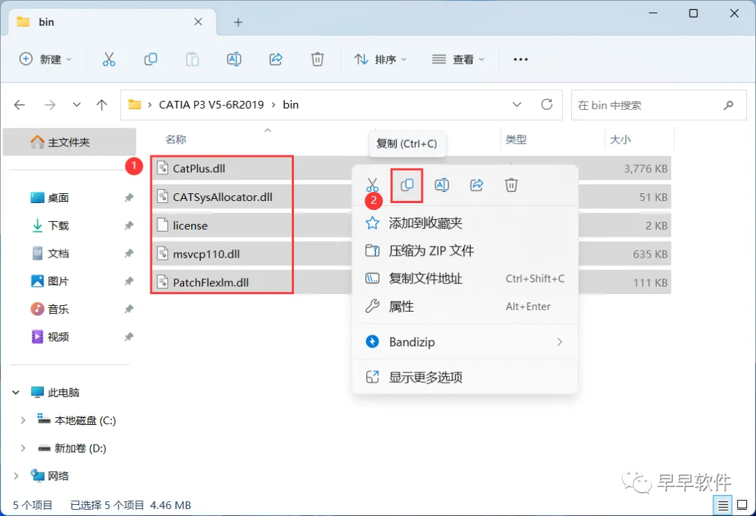Open the 查看 (View) dropdown
The height and width of the screenshot is (516, 756).
coord(458,60)
